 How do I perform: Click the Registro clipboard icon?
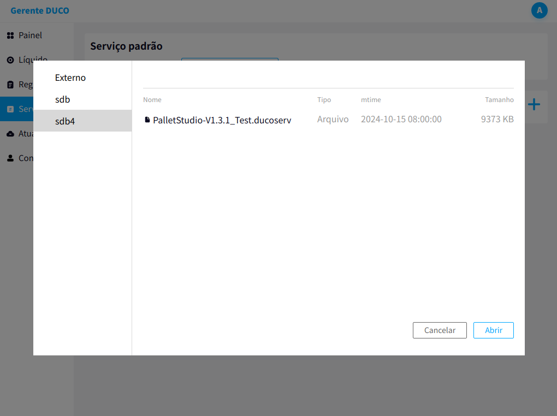click(x=10, y=85)
